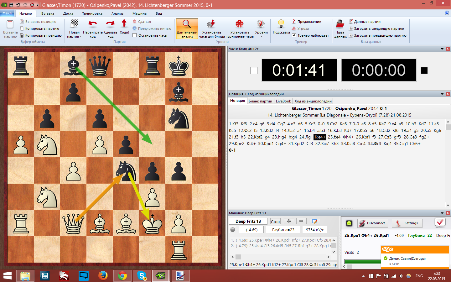Image resolution: width=451 pixels, height=282 pixels.
Task: Open the notation pane dropdown arrow
Action: pos(442,94)
